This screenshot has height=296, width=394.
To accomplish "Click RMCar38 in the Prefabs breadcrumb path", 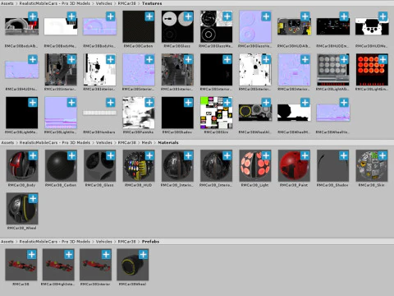I will 126,242.
